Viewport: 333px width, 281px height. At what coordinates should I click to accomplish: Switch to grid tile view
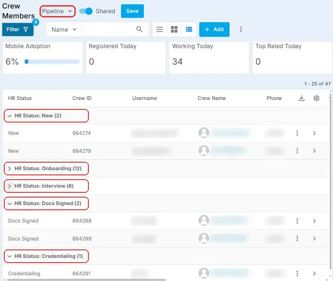point(174,29)
